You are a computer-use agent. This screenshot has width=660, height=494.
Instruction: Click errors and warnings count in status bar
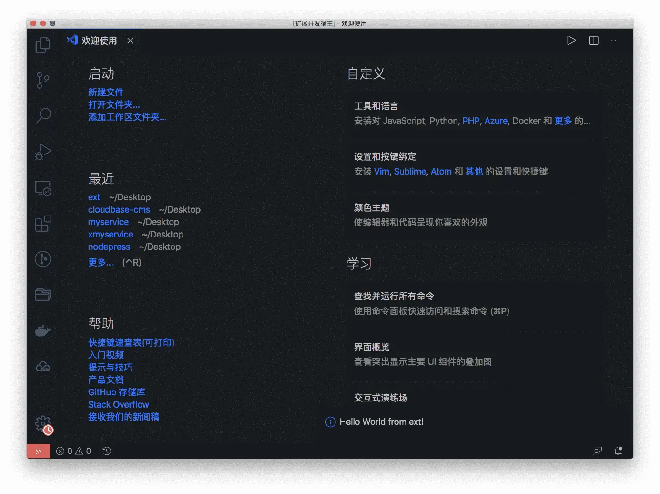coord(73,451)
